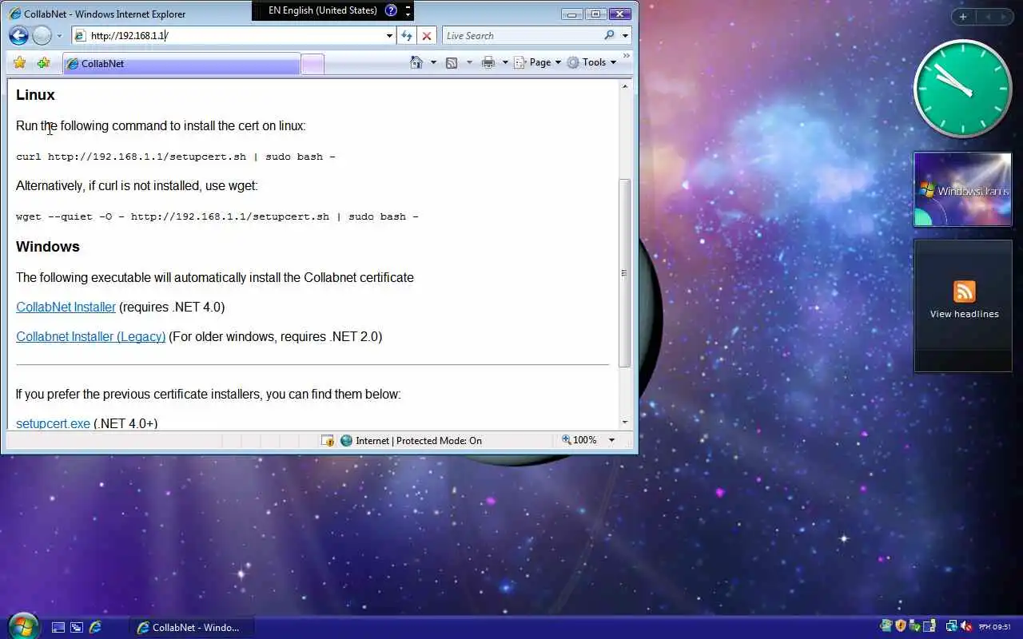Go back with the browser Back arrow
Image resolution: width=1023 pixels, height=639 pixels.
(18, 35)
